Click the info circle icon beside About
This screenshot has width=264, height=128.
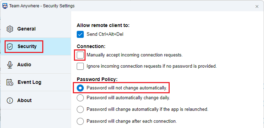tap(10, 101)
